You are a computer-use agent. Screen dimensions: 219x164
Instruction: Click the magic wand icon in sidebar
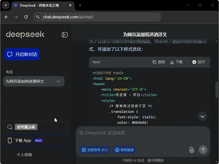click(x=10, y=127)
